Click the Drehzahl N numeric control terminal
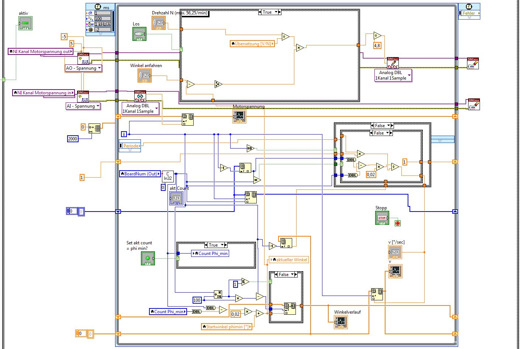Screen dimensions: 522x349 pos(159,23)
